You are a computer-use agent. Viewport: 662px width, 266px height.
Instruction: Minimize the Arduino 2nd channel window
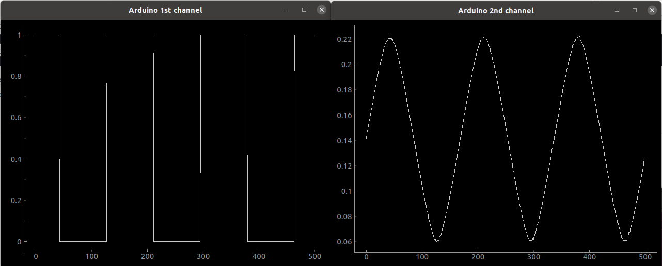[x=617, y=10]
